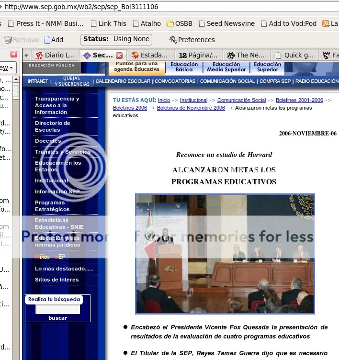Open Trámites y Servicios
Screen dimensions: 339x360
pos(63,152)
